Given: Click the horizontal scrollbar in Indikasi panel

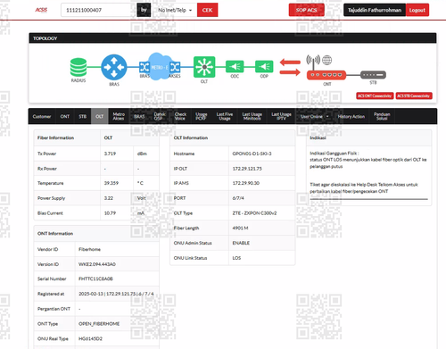Looking at the screenshot, I should click(368, 199).
